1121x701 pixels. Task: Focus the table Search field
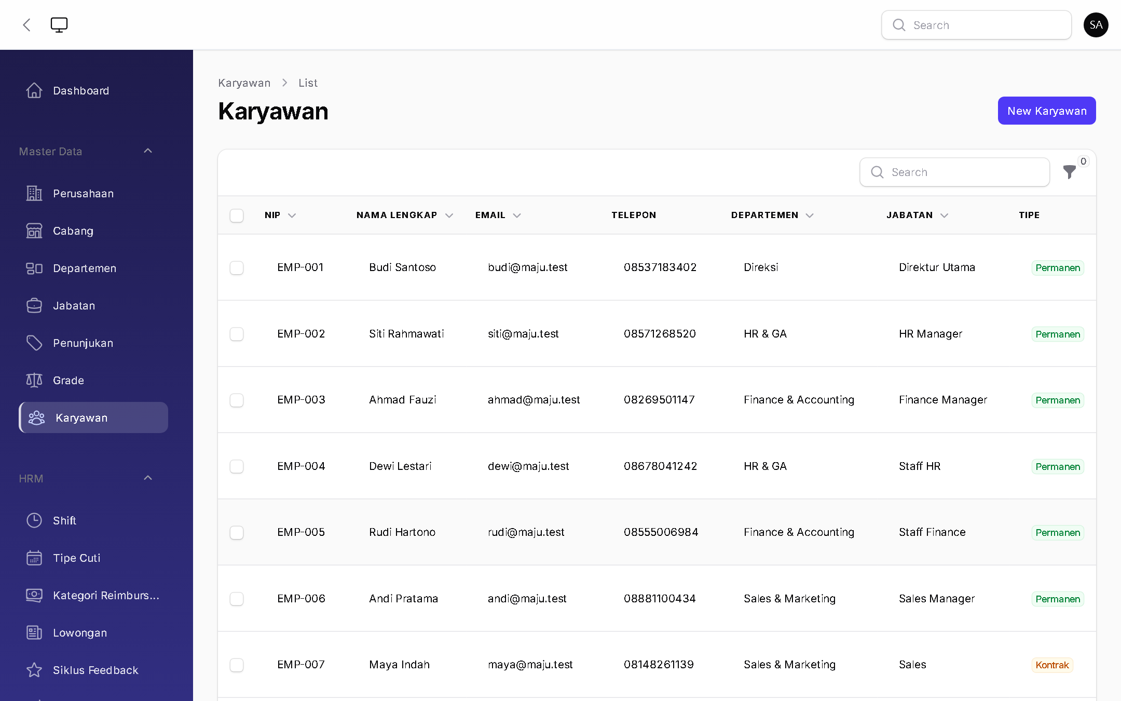954,172
